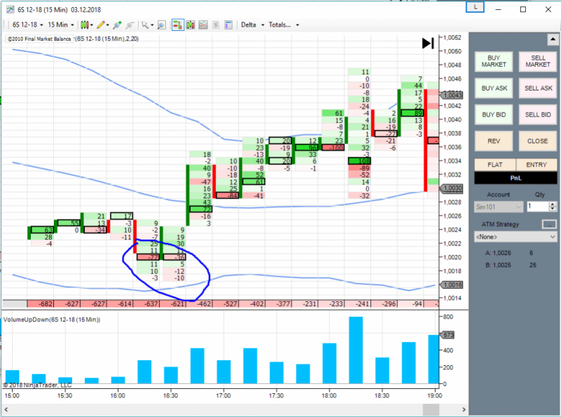Click the grayed Strategies dollar icon
The width and height of the screenshot is (561, 417).
tap(216, 25)
